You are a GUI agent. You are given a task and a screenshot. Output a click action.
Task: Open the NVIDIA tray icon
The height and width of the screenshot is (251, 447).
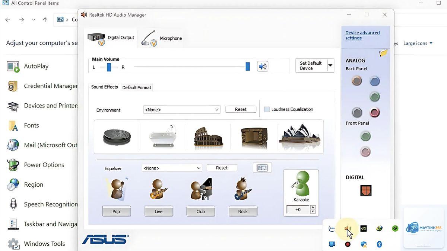point(363,228)
